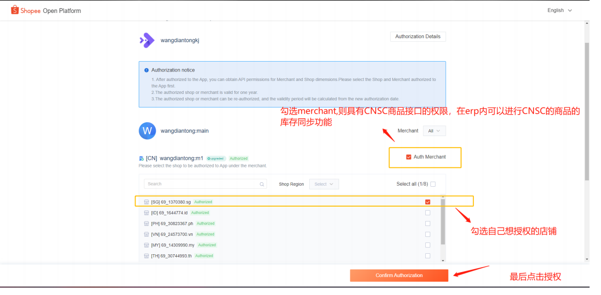
Task: Check the [TH] 69_30744993.th shop checkbox
Action: [428, 256]
